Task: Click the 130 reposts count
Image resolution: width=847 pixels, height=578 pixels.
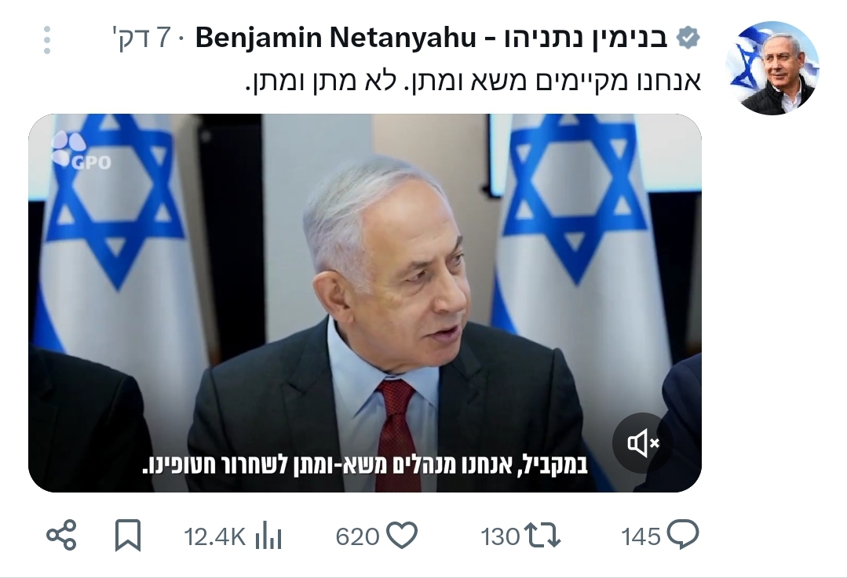Action: pyautogui.click(x=500, y=536)
